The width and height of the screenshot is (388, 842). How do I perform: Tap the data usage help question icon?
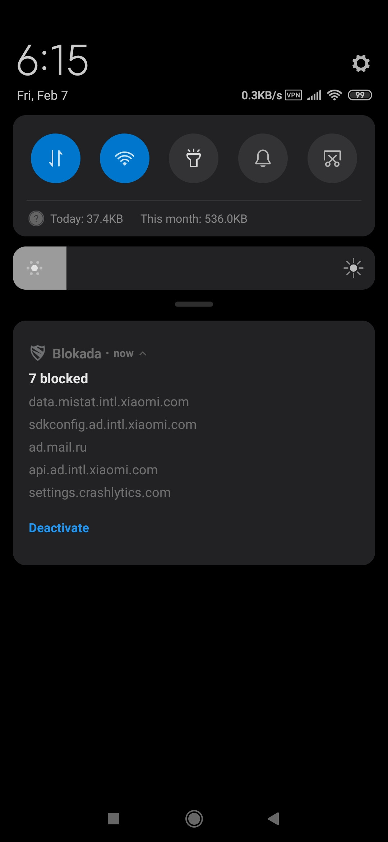[36, 218]
